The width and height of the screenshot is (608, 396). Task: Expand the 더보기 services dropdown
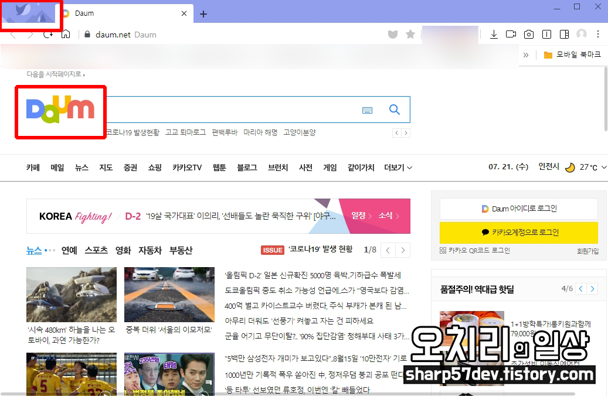point(398,168)
